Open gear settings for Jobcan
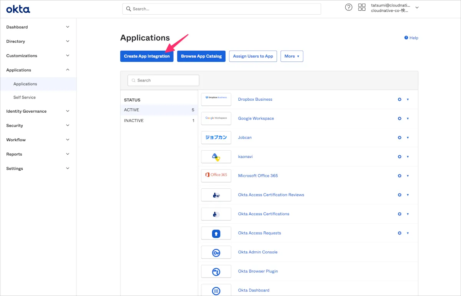This screenshot has height=296, width=461. pos(400,138)
